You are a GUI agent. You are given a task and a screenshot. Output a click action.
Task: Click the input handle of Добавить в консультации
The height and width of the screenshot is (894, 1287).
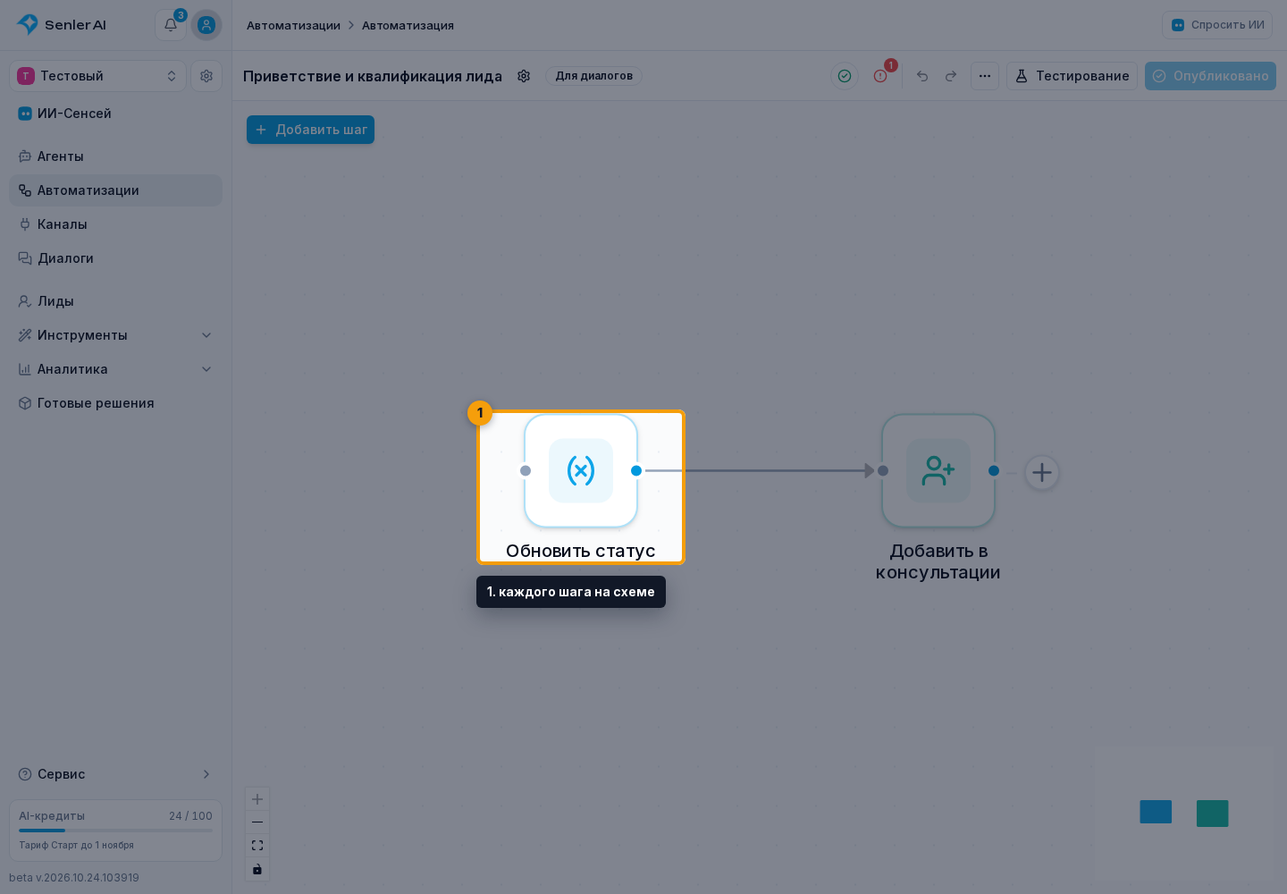(883, 470)
